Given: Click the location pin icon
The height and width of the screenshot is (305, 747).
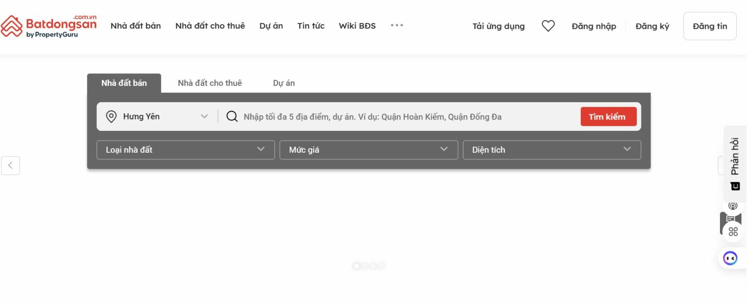Looking at the screenshot, I should pyautogui.click(x=111, y=116).
